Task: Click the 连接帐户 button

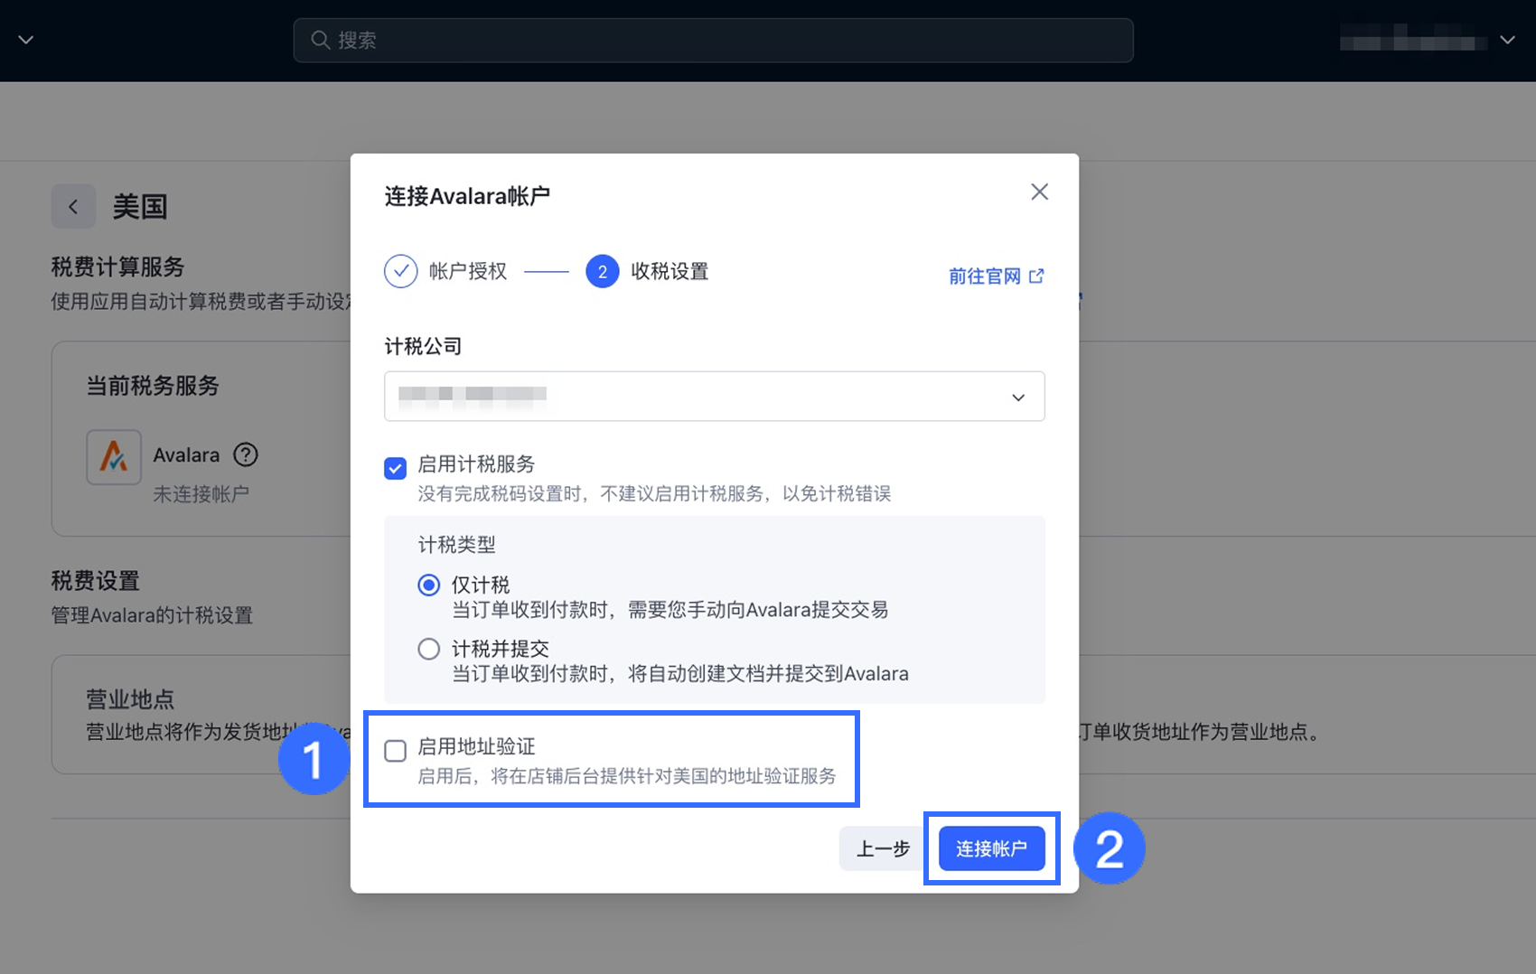Action: point(990,848)
